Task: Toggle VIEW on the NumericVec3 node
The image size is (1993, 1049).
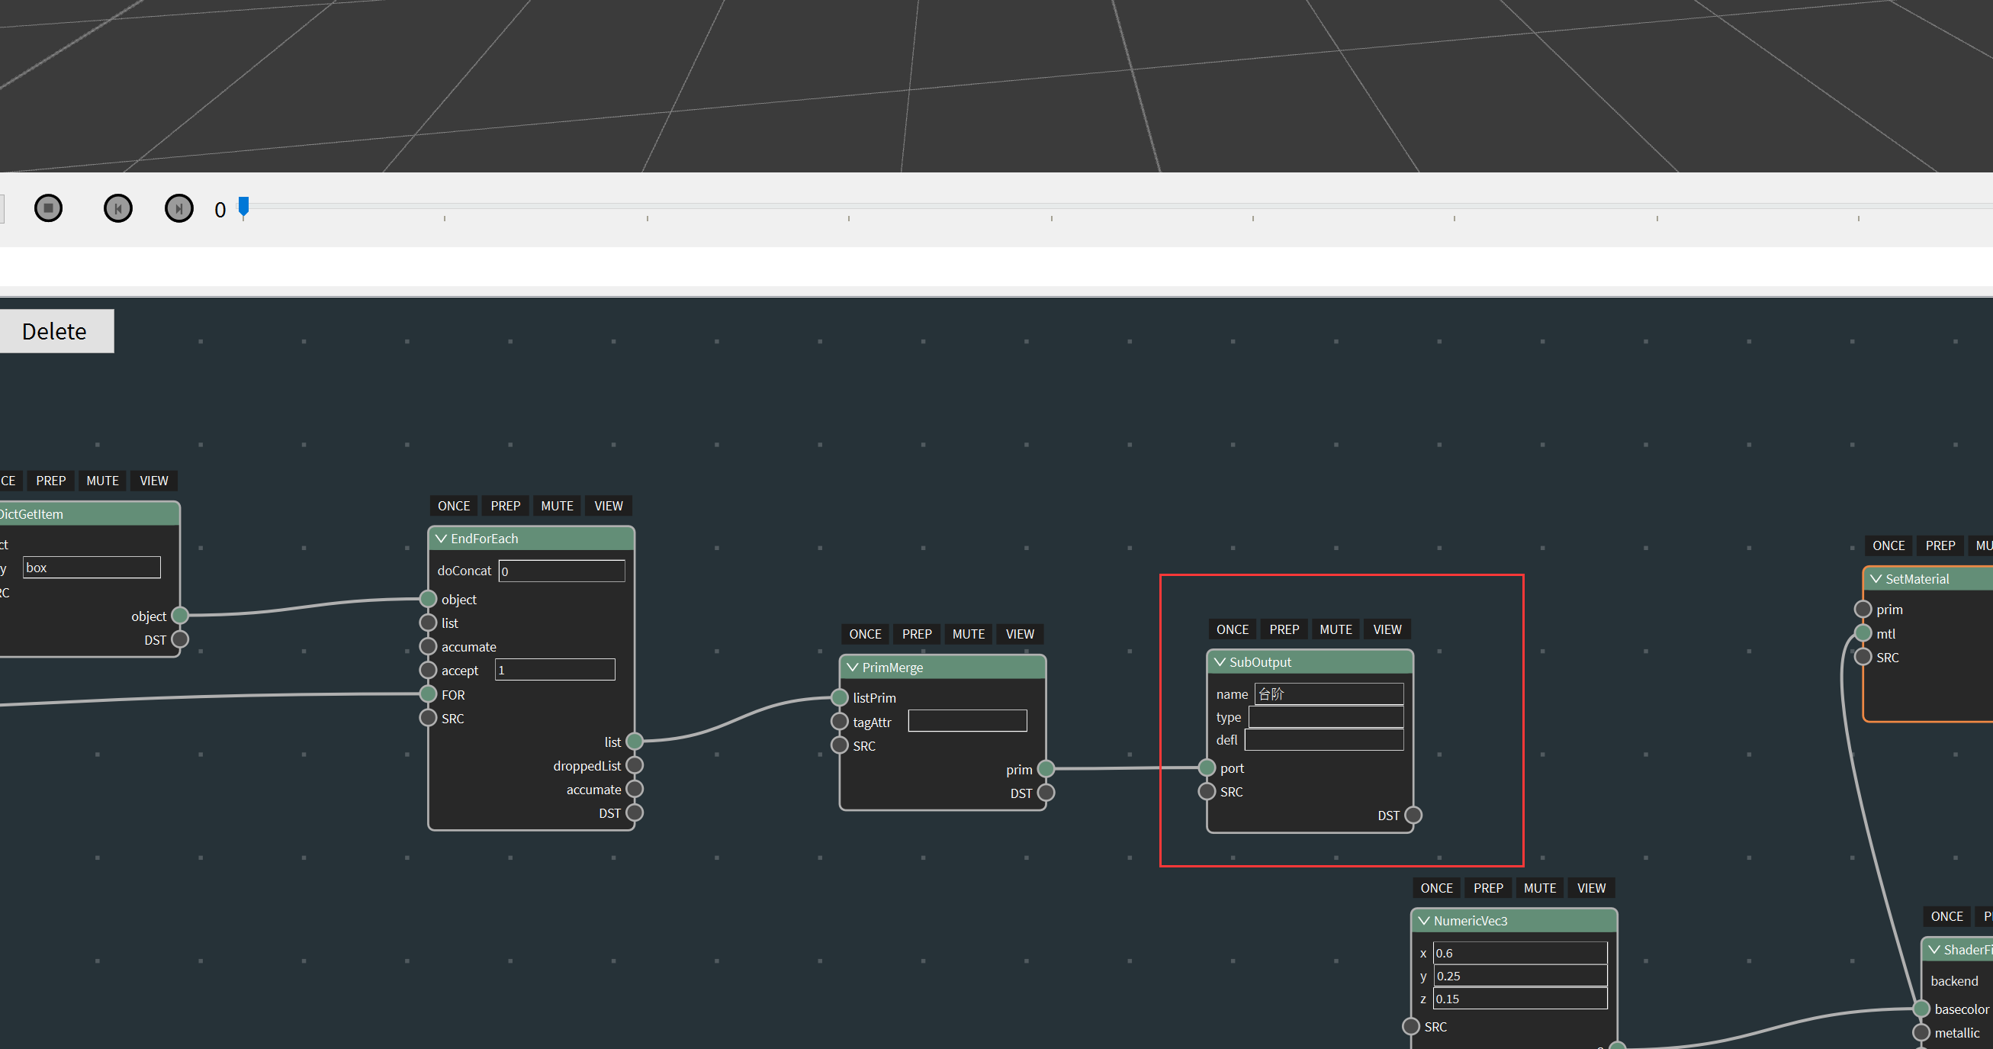Action: 1592,888
